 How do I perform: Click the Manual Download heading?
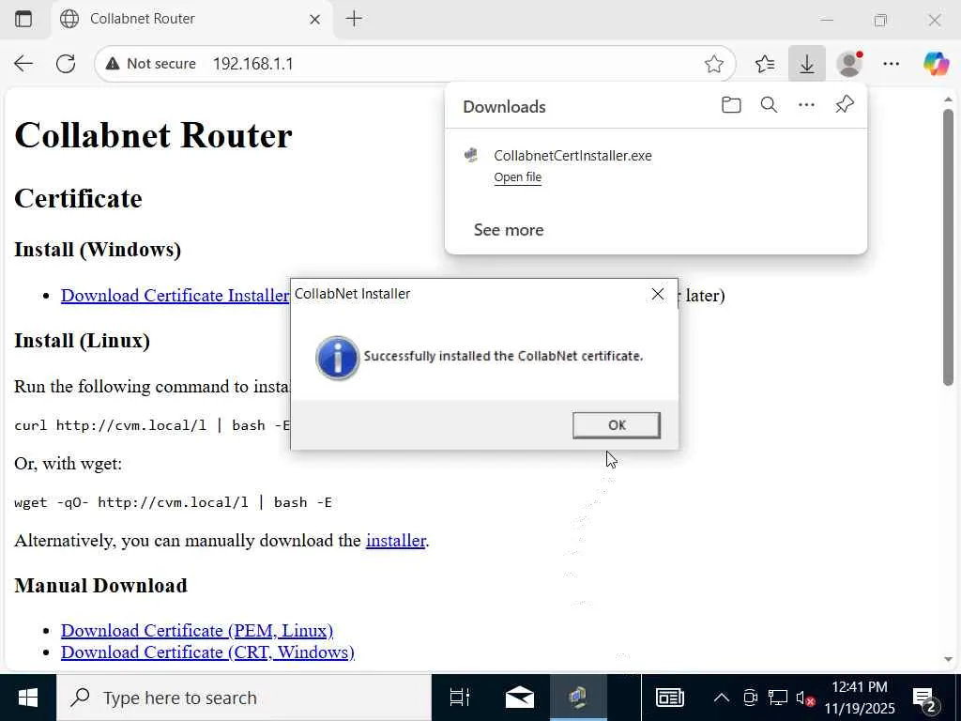100,586
